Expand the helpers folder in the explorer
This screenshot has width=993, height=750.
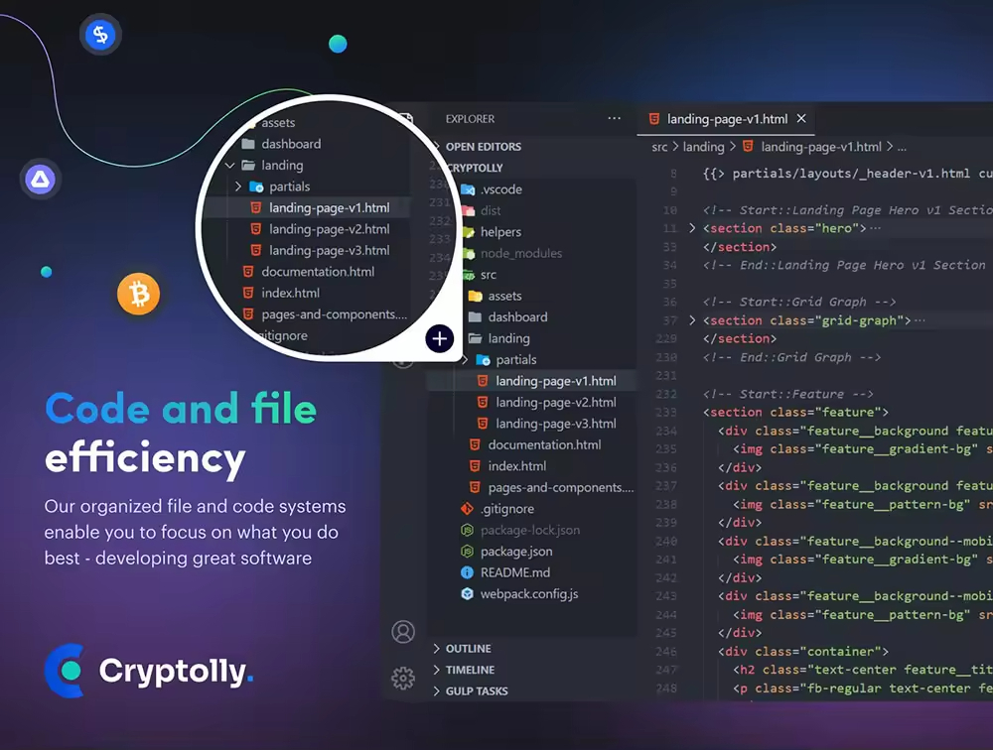(499, 232)
